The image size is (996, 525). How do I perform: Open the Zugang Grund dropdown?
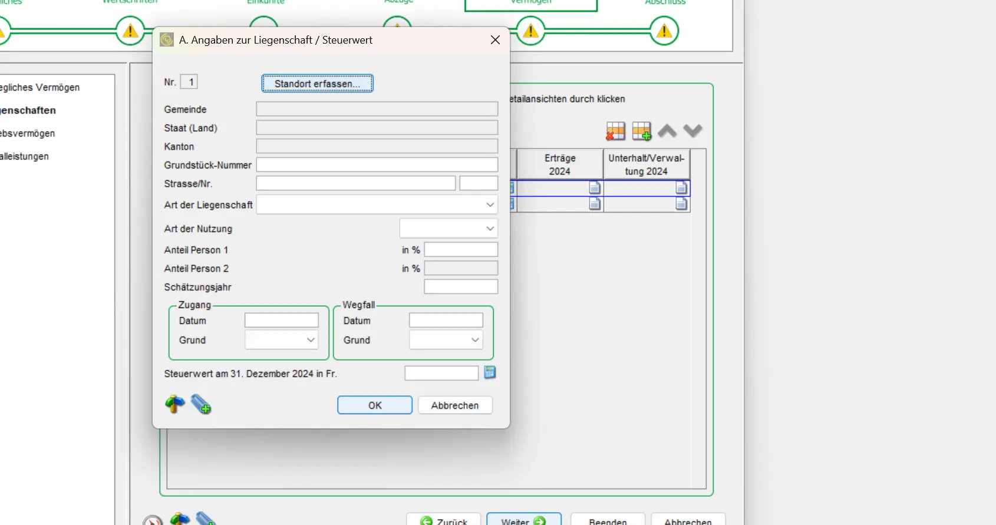point(282,340)
